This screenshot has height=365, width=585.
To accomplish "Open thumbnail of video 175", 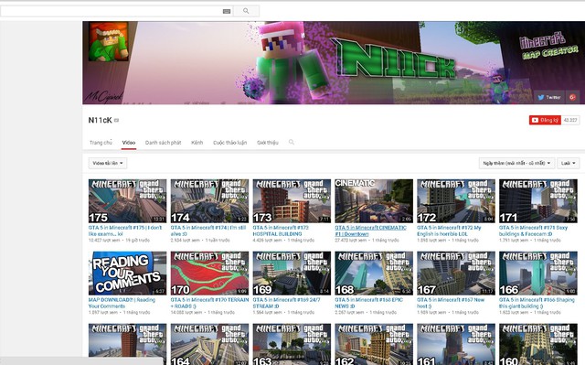I will tap(128, 200).
